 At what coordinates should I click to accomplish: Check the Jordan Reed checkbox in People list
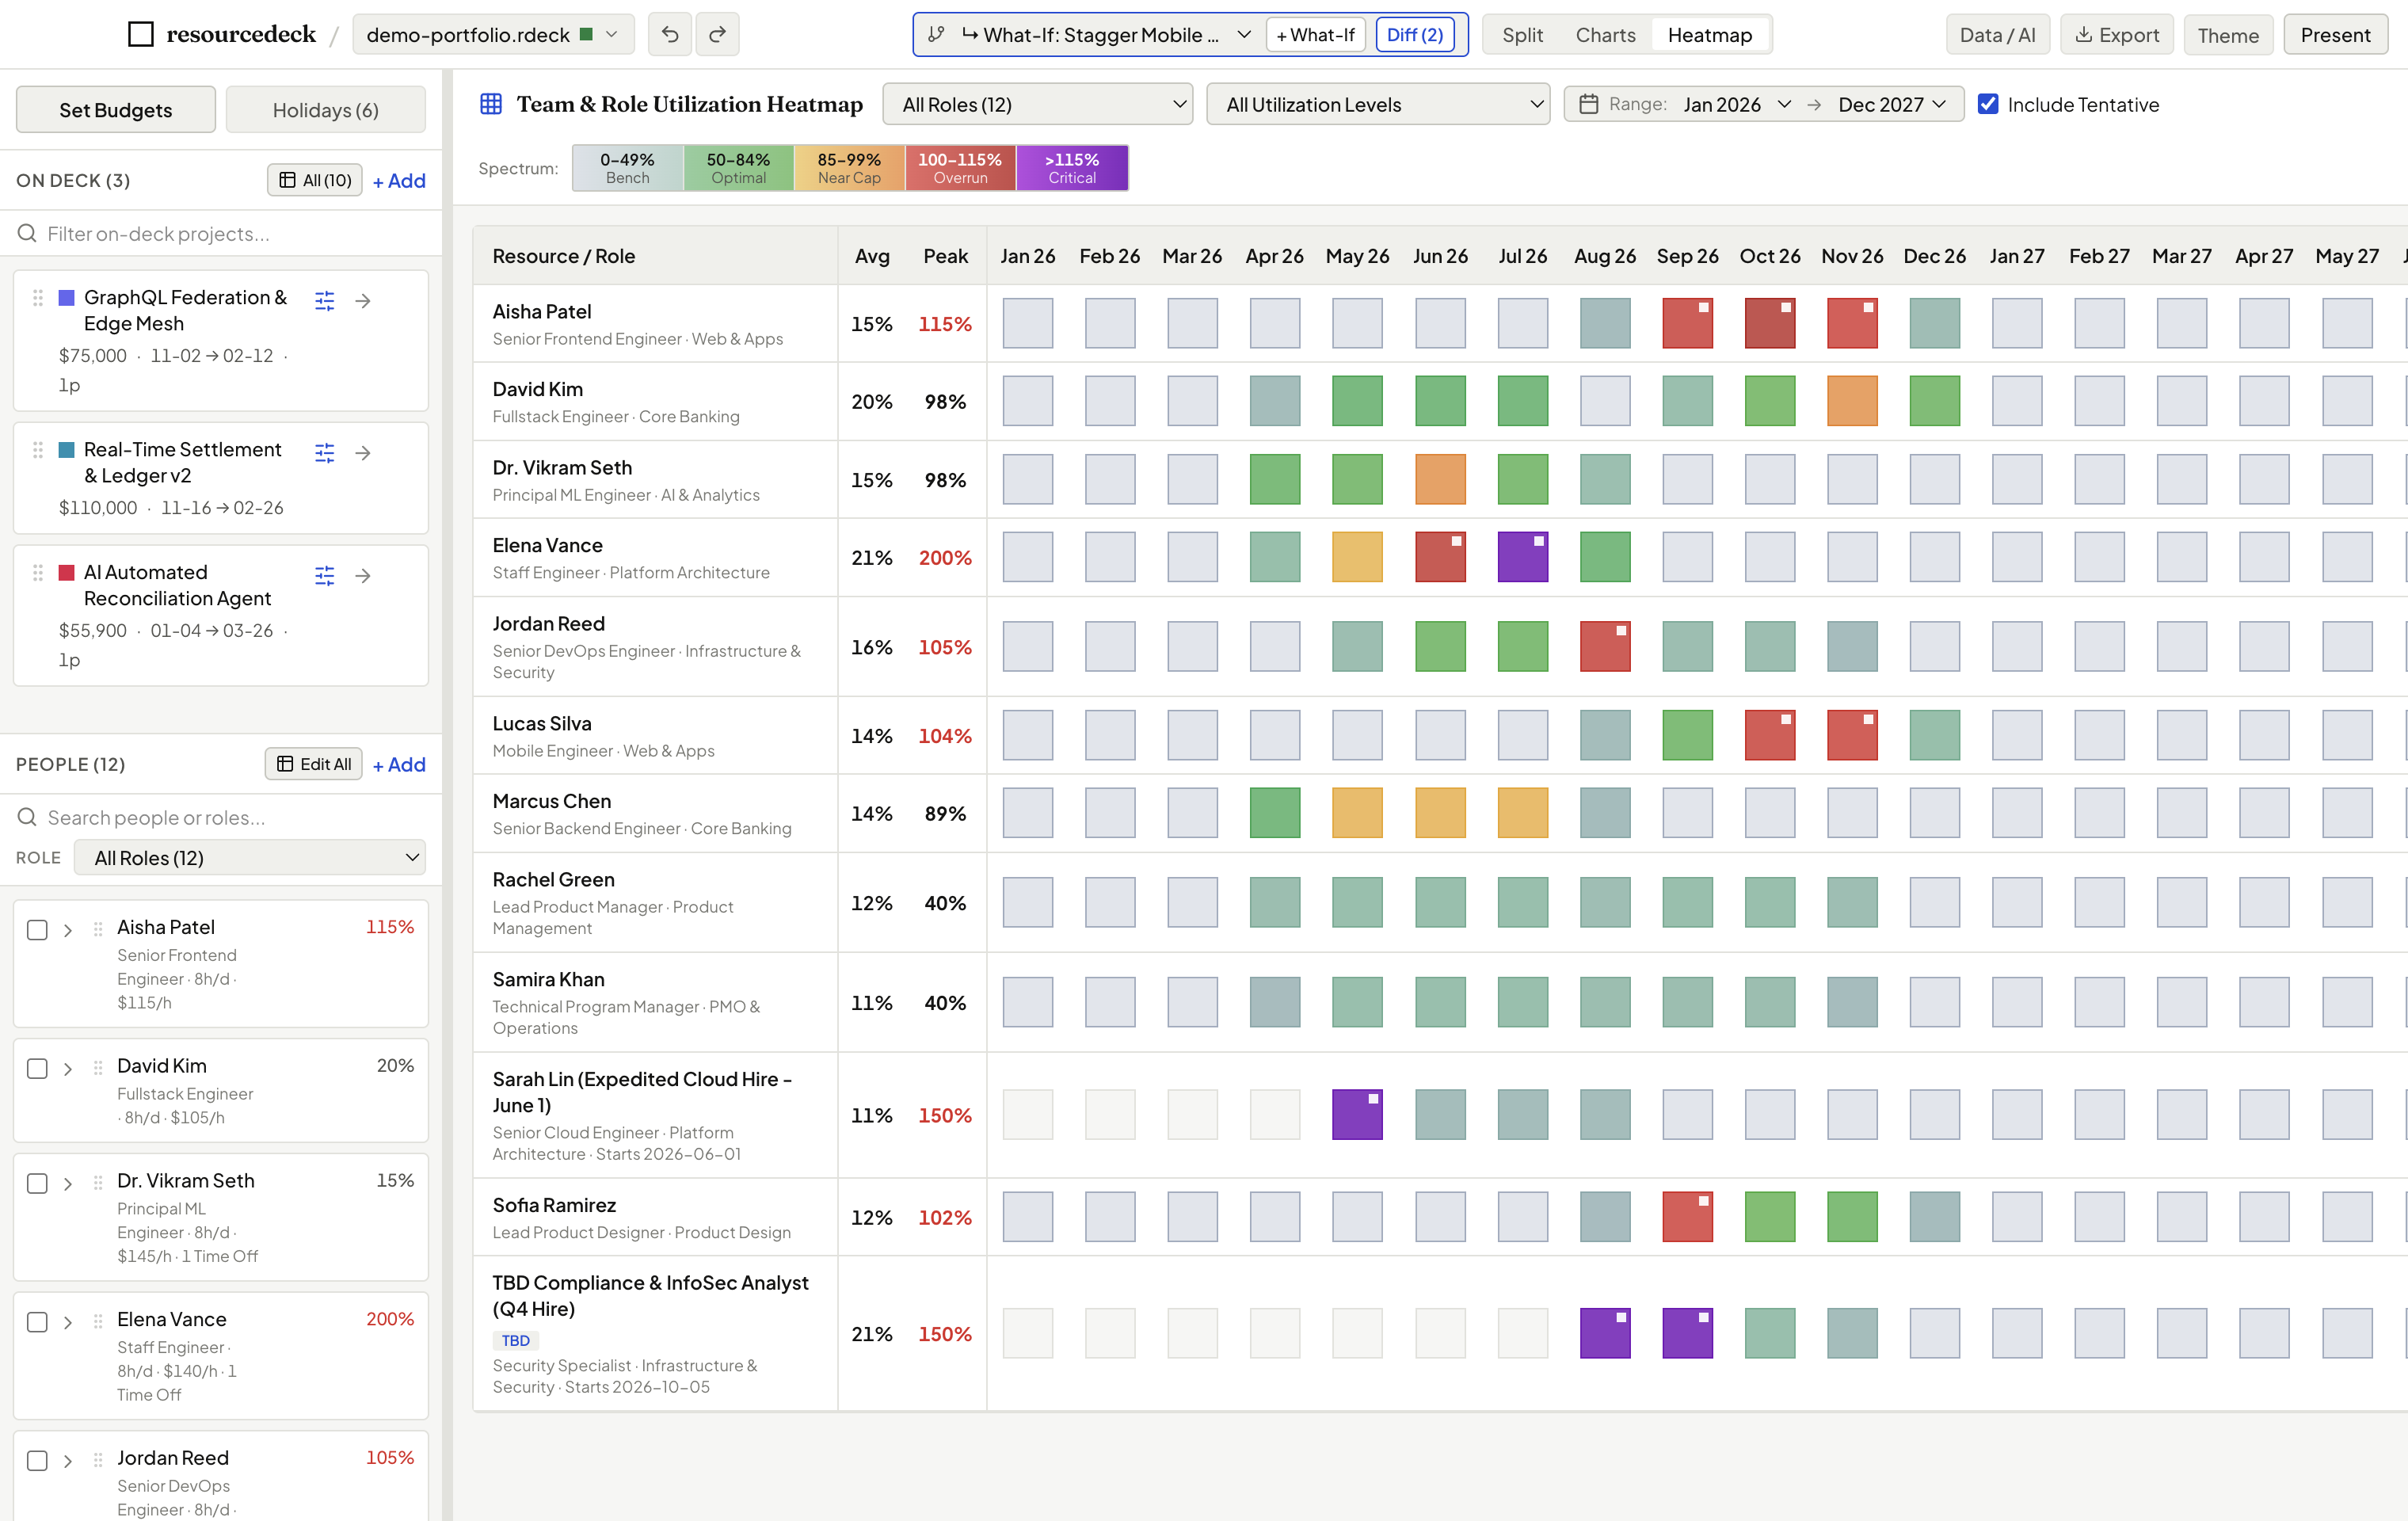coord(37,1460)
